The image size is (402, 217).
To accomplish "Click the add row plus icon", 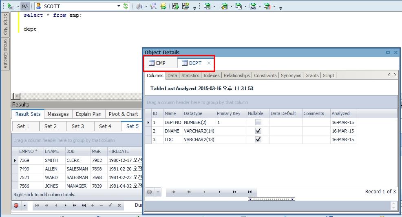I will (93, 205).
